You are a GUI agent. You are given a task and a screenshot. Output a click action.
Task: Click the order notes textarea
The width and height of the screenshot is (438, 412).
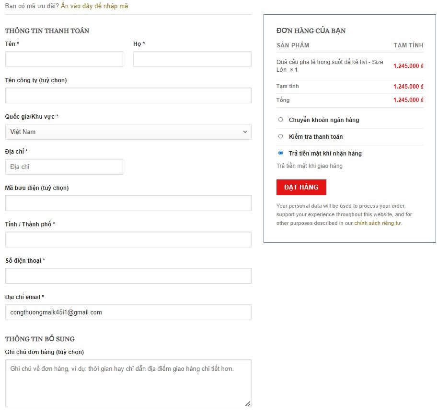click(128, 383)
